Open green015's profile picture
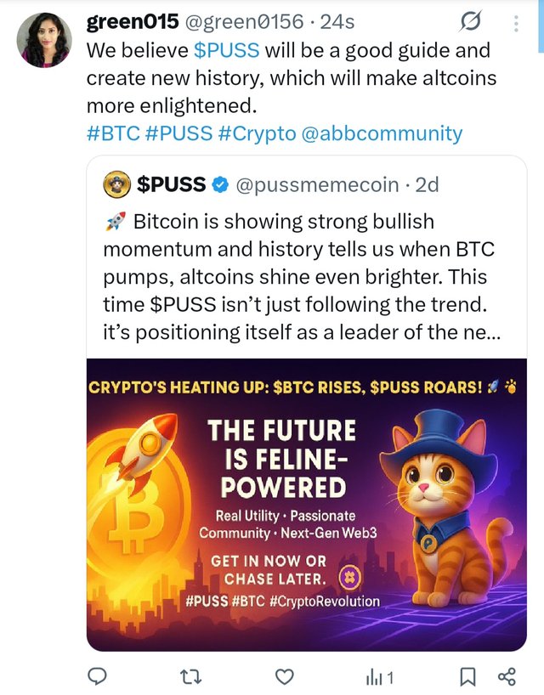 click(x=47, y=40)
